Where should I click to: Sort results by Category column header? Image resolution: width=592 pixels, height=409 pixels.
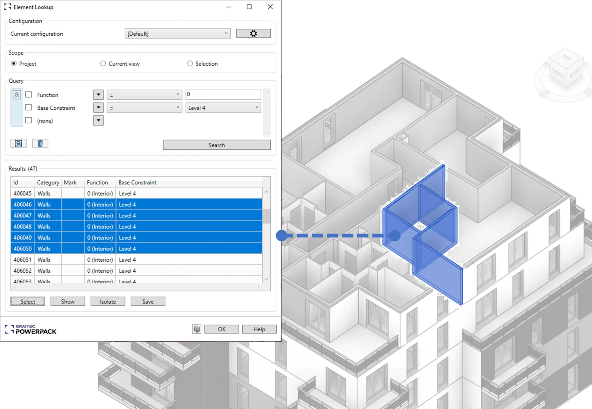pyautogui.click(x=48, y=182)
